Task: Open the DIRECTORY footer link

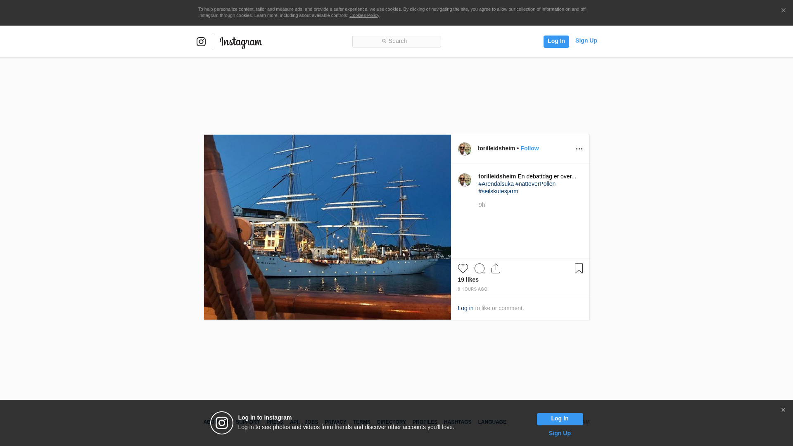Action: coord(392,422)
